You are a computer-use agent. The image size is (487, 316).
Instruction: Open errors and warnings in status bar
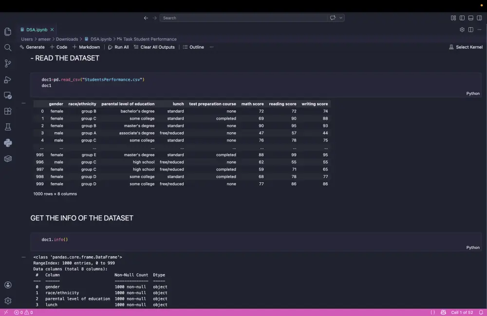(x=23, y=312)
